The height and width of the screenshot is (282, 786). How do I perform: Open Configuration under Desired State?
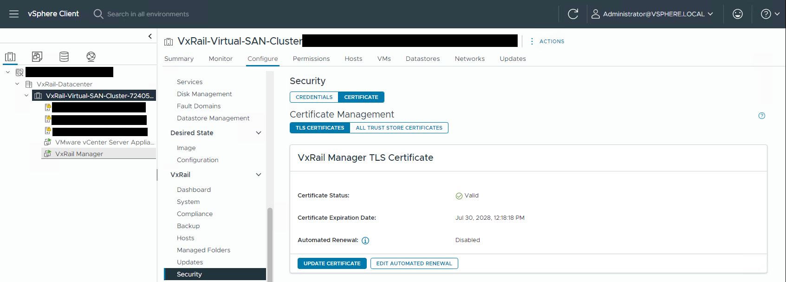197,160
